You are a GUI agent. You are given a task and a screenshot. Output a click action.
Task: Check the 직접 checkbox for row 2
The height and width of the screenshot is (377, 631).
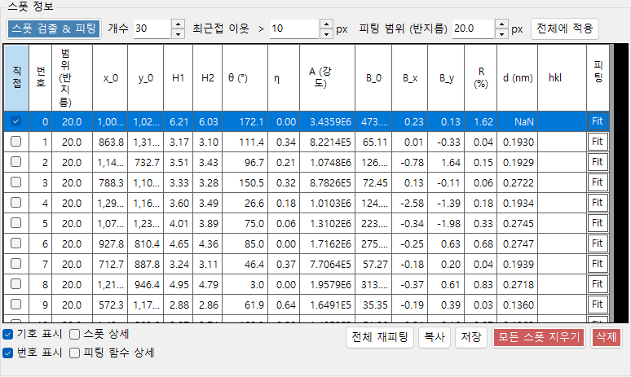pyautogui.click(x=15, y=161)
